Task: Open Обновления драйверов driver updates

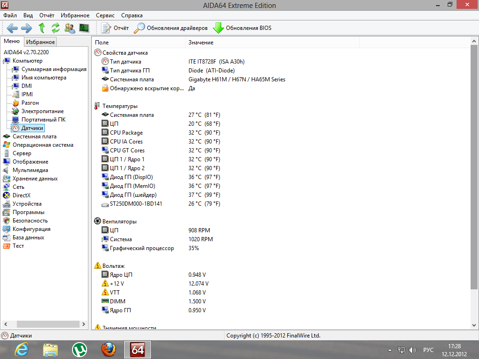Action: (x=171, y=28)
